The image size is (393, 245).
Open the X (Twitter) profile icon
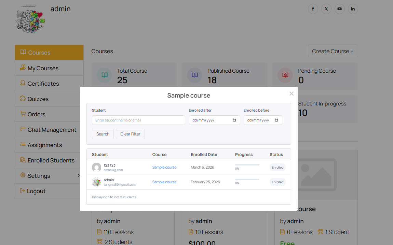[x=326, y=9]
